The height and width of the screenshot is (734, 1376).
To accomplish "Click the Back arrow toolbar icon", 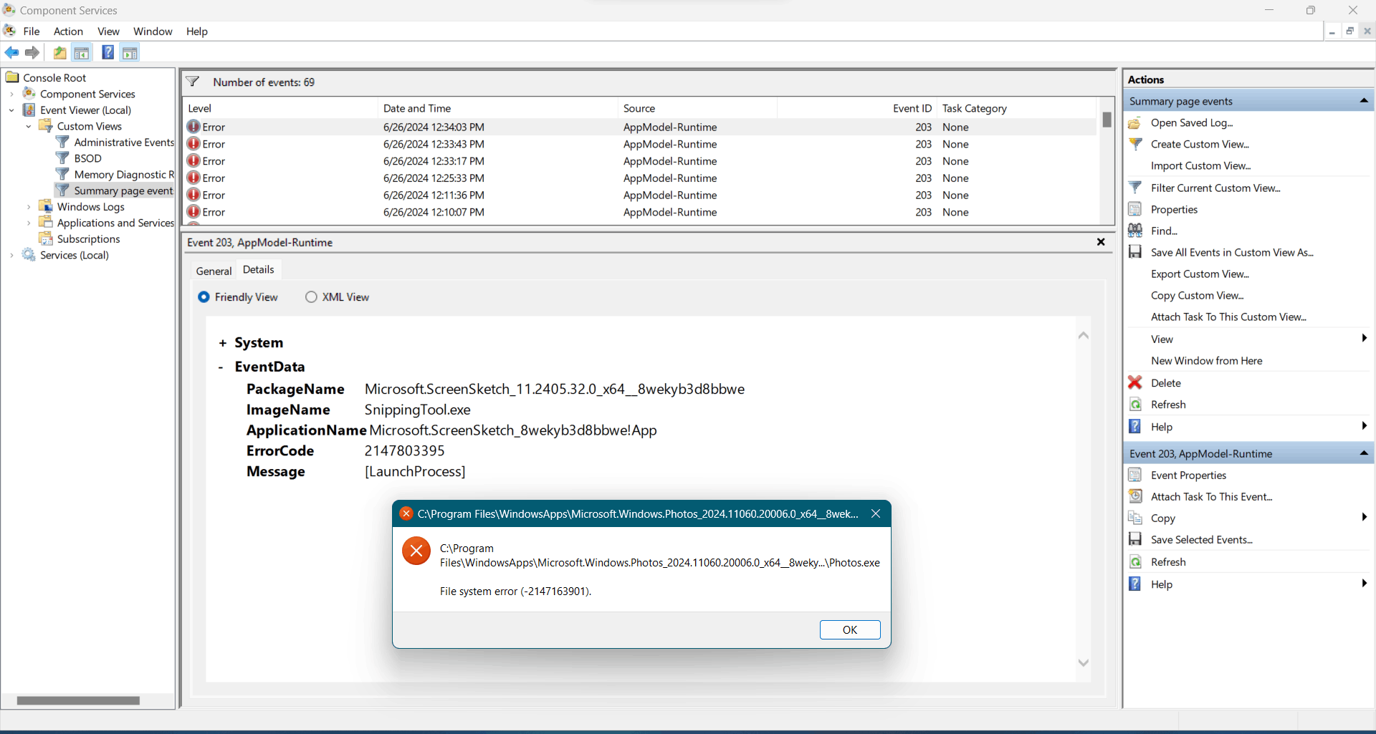I will pos(11,52).
